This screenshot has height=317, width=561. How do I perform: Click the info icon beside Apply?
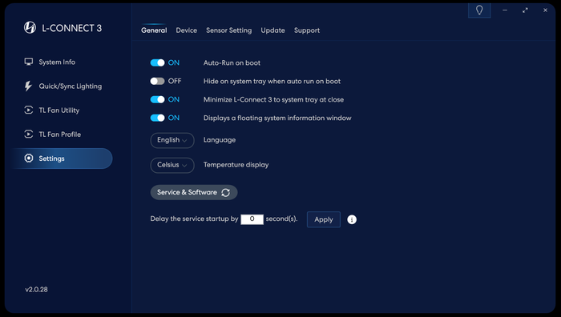(x=352, y=219)
